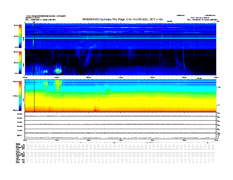Image resolution: width=233 pixels, height=180 pixels.
Task: Click the RAD1 heading in the status table
Action: (18, 151)
